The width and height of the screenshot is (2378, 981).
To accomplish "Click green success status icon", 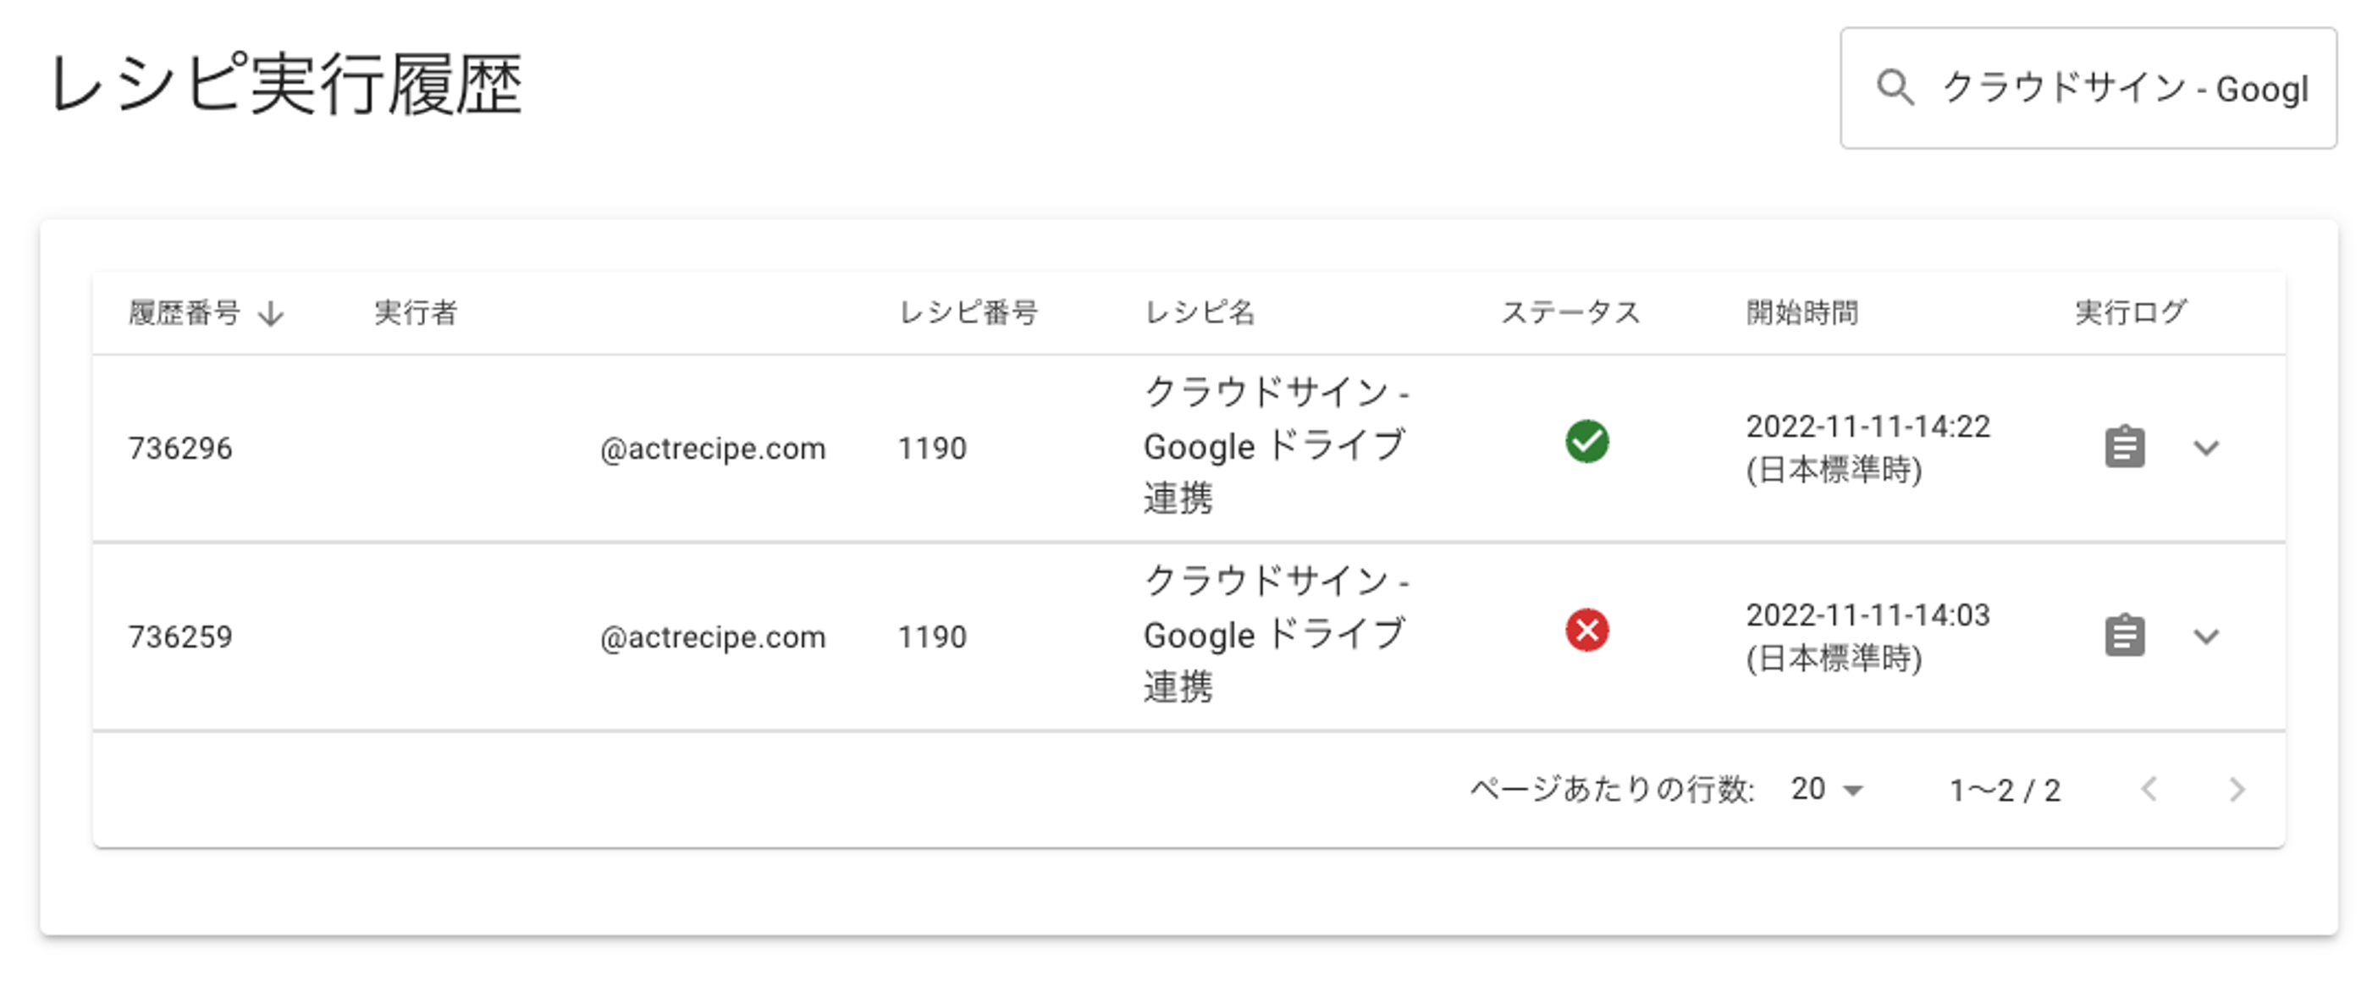I will click(x=1586, y=441).
